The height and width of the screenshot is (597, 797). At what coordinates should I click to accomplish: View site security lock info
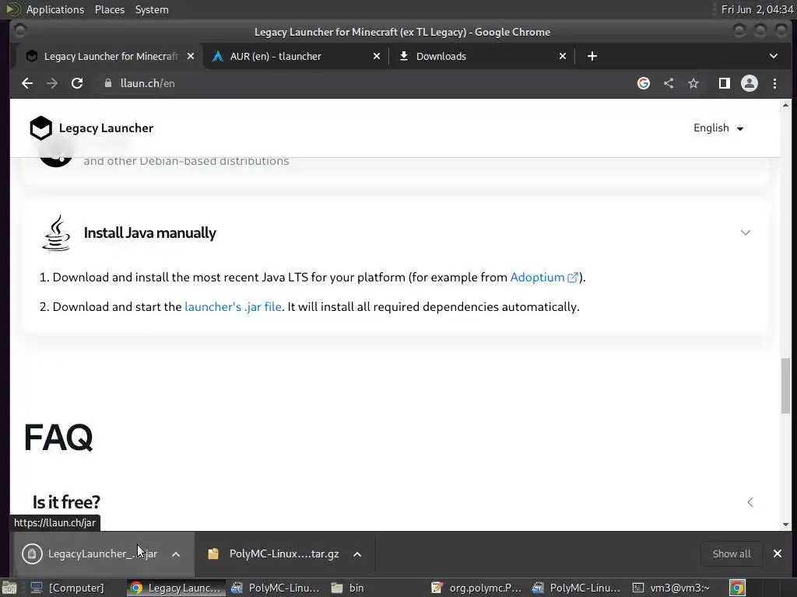107,83
